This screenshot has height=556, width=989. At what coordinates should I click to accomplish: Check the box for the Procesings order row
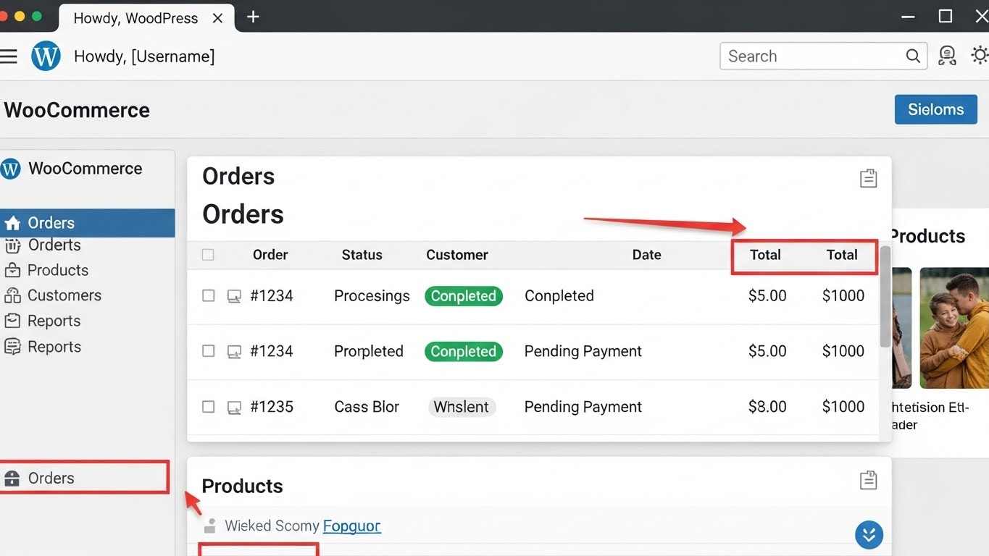(x=208, y=296)
